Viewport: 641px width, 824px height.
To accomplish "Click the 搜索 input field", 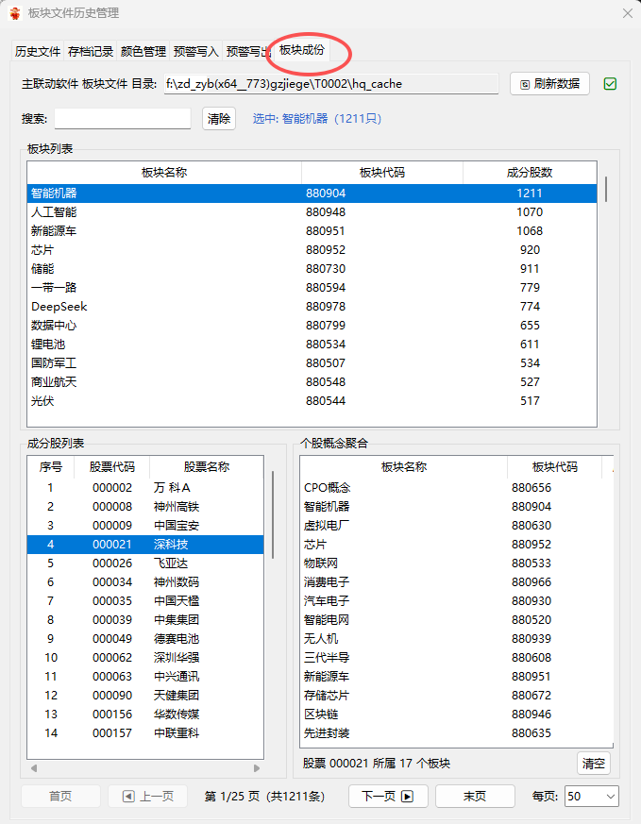I will (x=123, y=118).
